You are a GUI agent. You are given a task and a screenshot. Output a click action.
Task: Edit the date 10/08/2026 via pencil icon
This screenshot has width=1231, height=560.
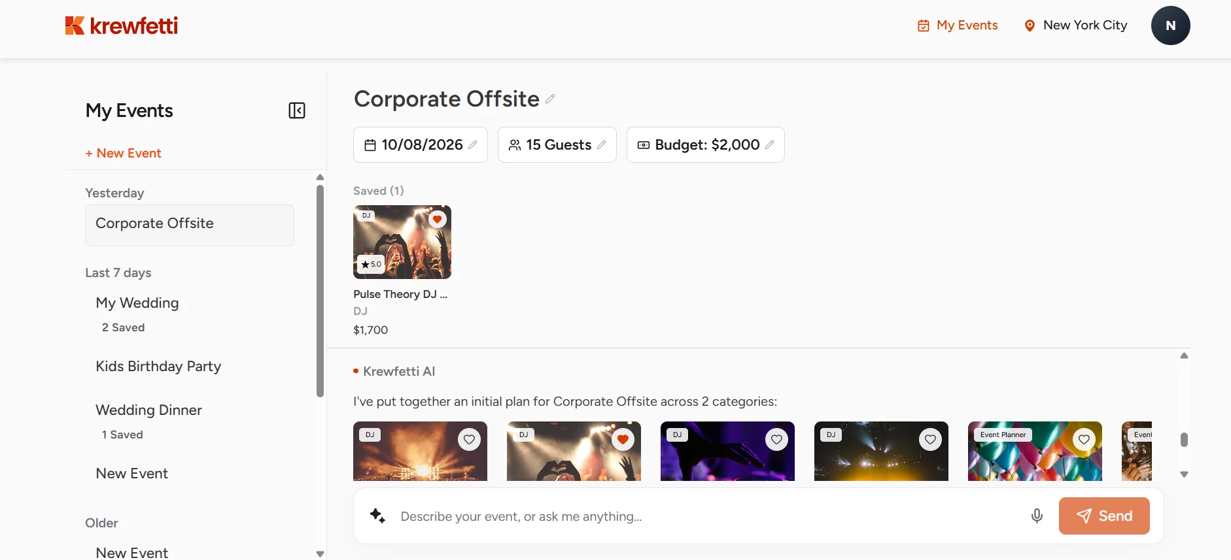coord(473,145)
